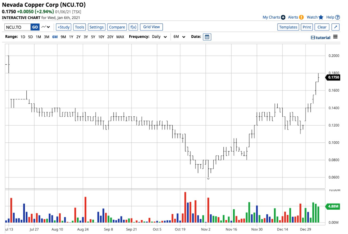This screenshot has height=234, width=348.
Task: Select the 3Y range
Action: click(86, 37)
